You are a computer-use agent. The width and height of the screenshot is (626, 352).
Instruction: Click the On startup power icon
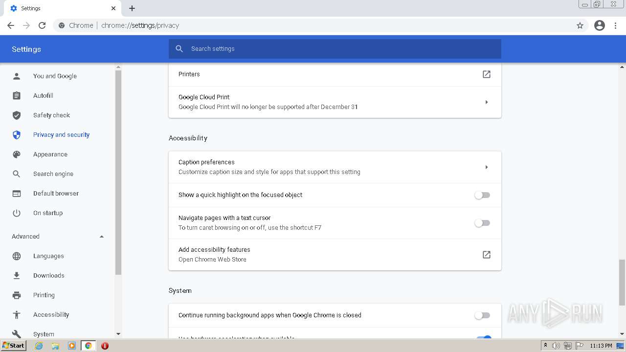coord(17,213)
